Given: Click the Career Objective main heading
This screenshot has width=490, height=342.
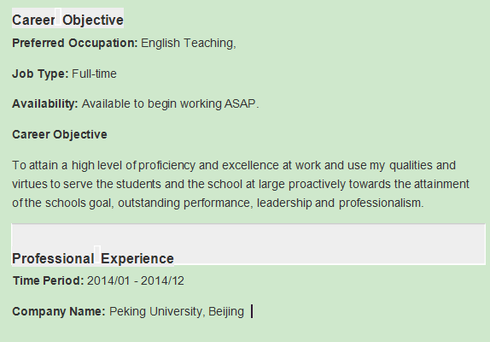Looking at the screenshot, I should [67, 20].
